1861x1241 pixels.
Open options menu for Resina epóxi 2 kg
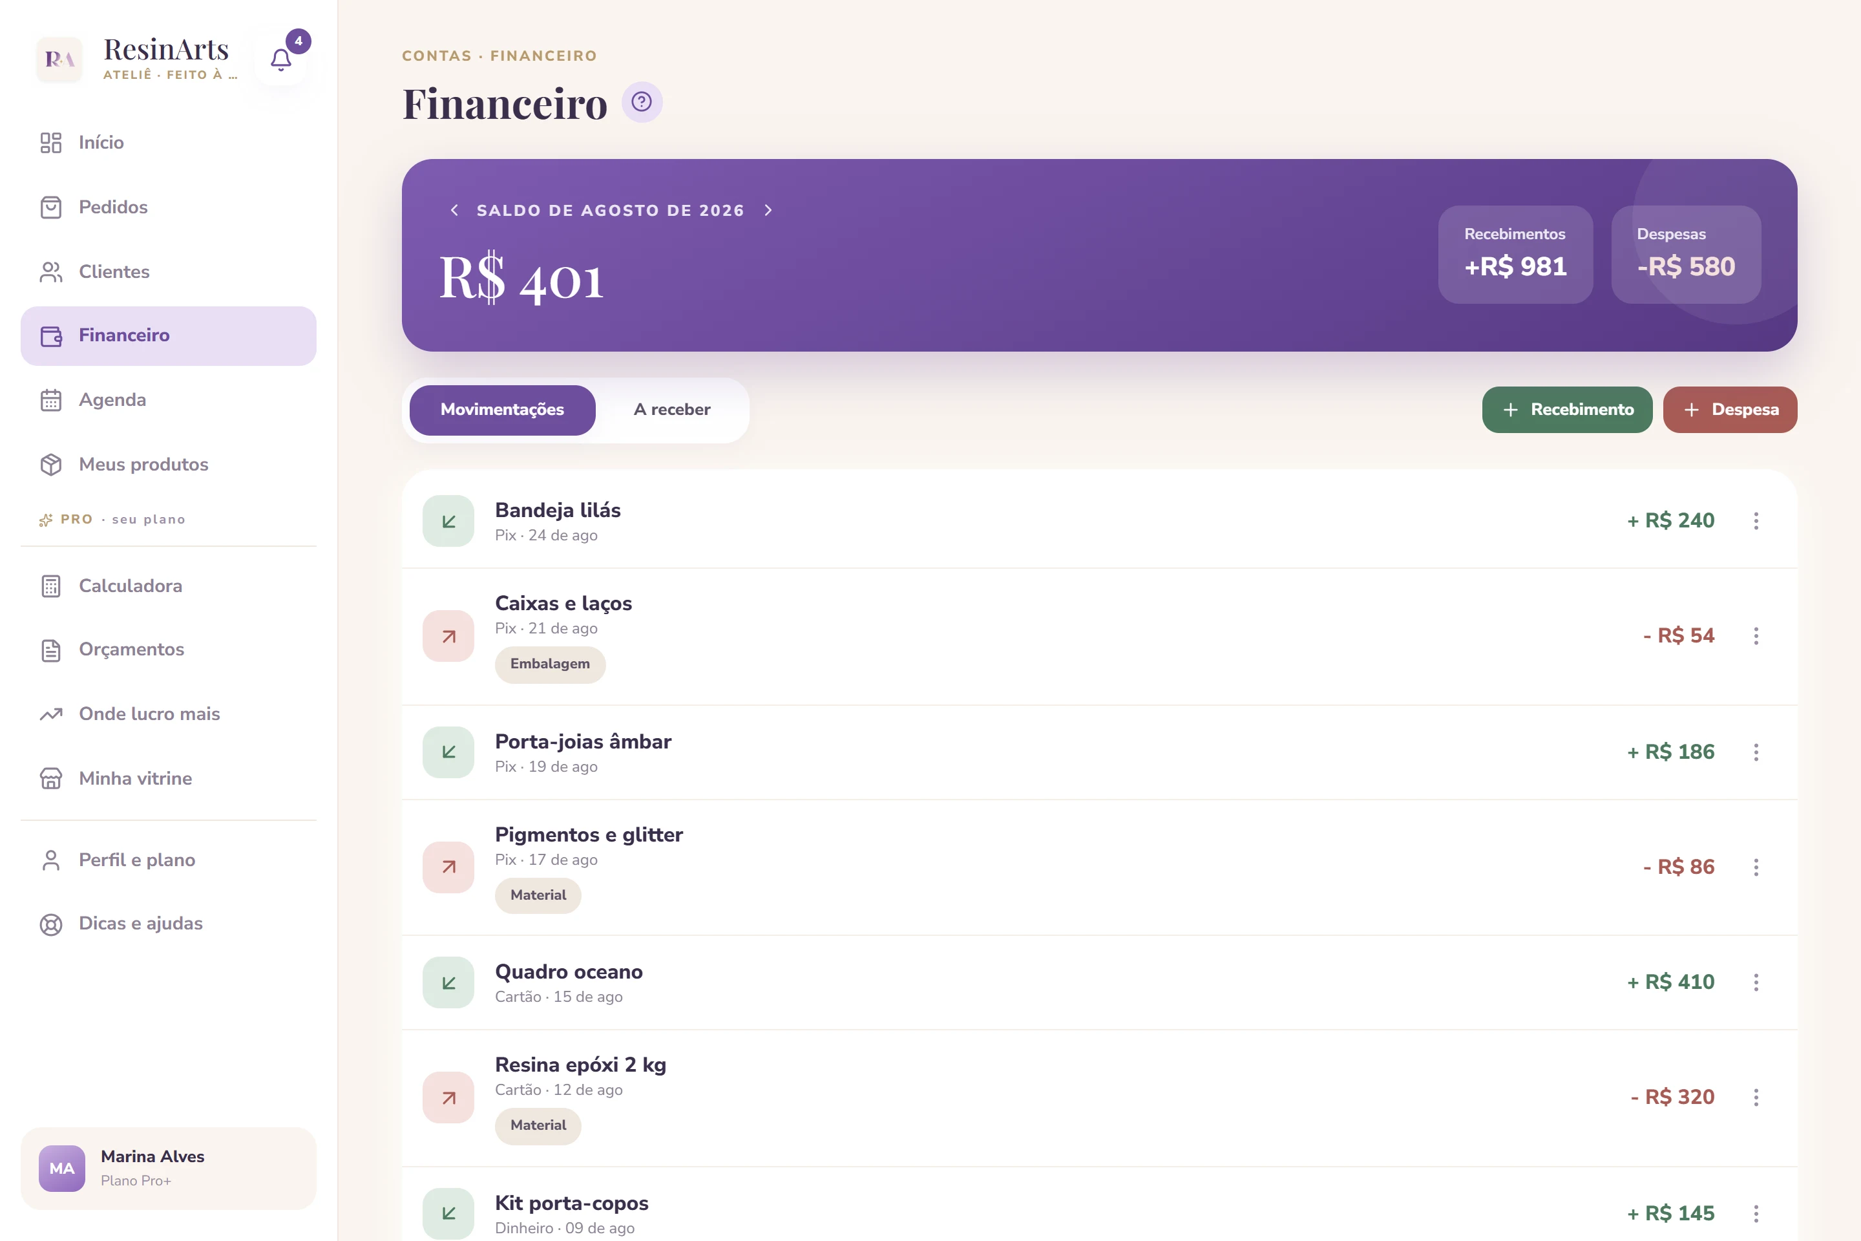pos(1756,1098)
